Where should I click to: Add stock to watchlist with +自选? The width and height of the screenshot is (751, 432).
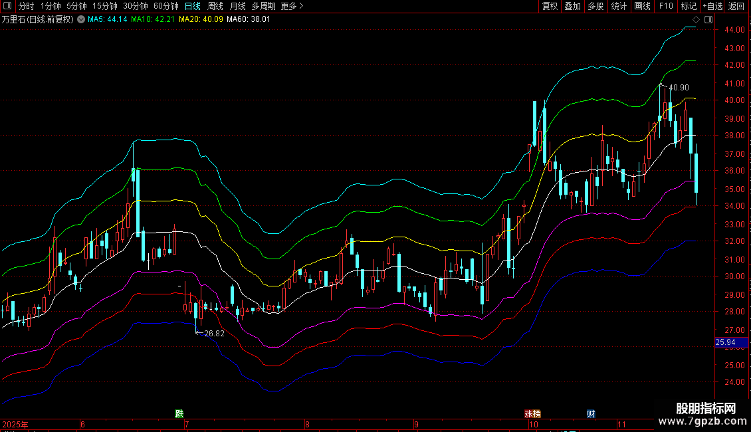pos(712,7)
